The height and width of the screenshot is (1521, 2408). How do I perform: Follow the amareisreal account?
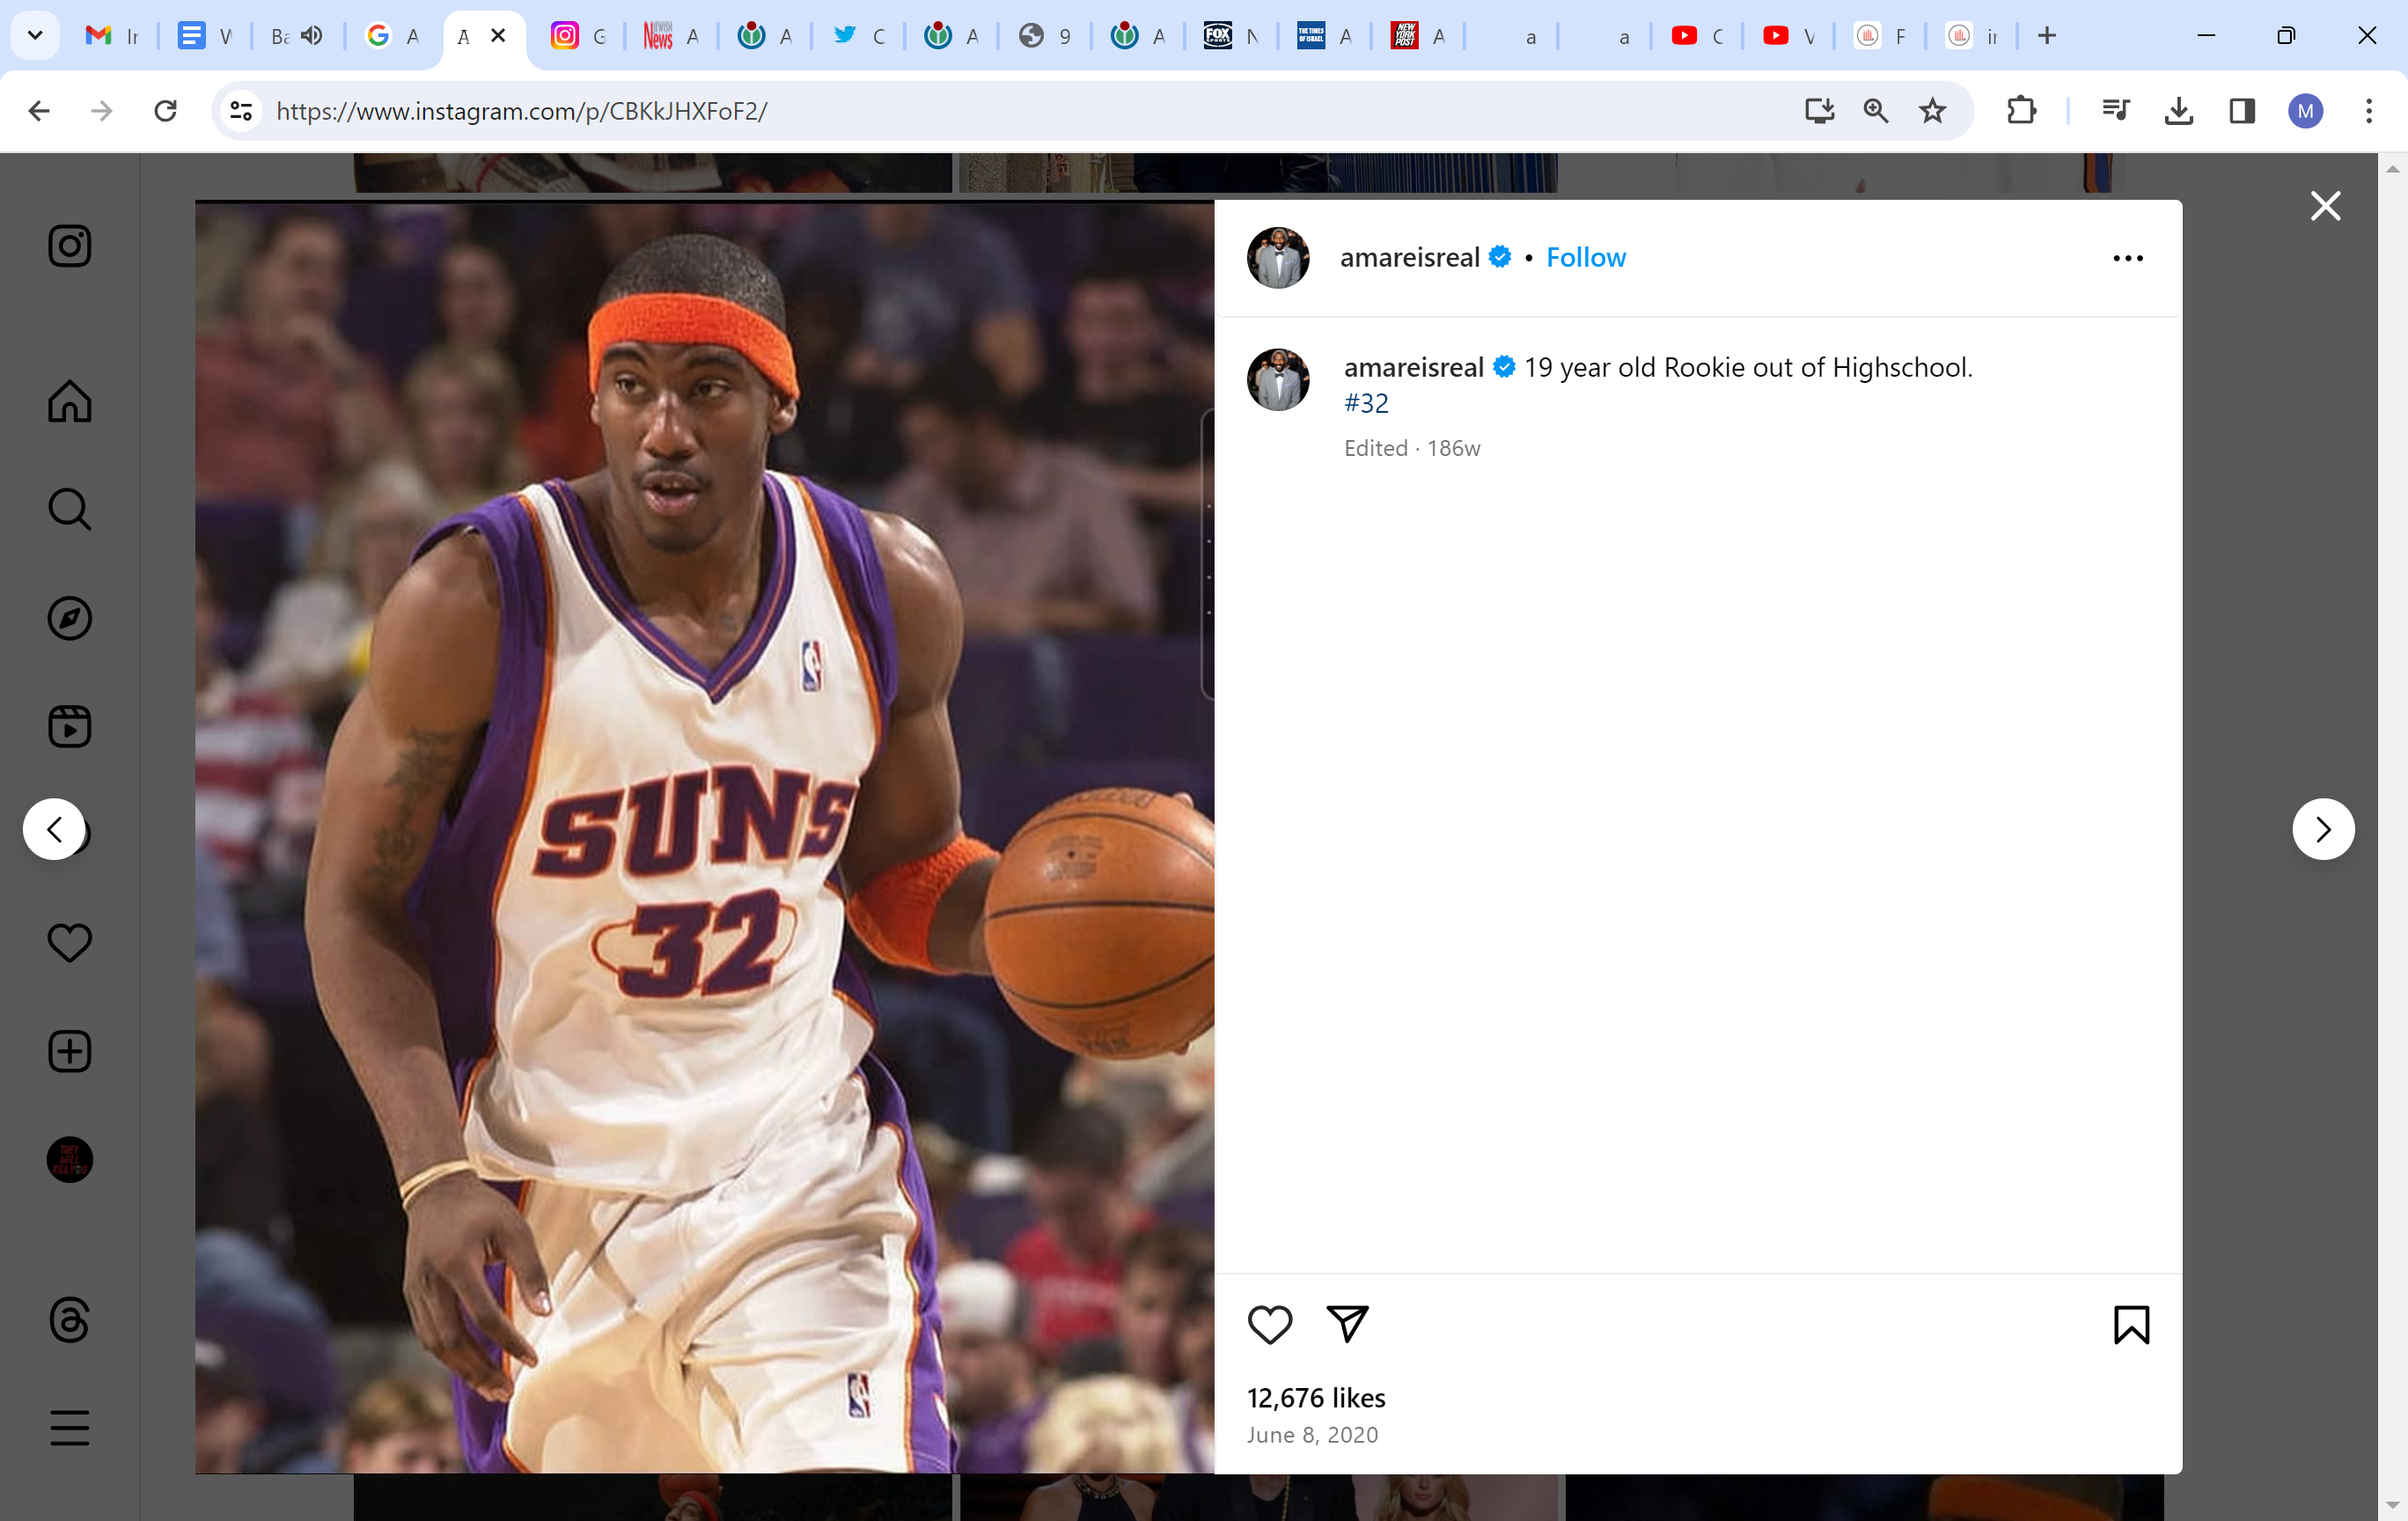(x=1586, y=258)
